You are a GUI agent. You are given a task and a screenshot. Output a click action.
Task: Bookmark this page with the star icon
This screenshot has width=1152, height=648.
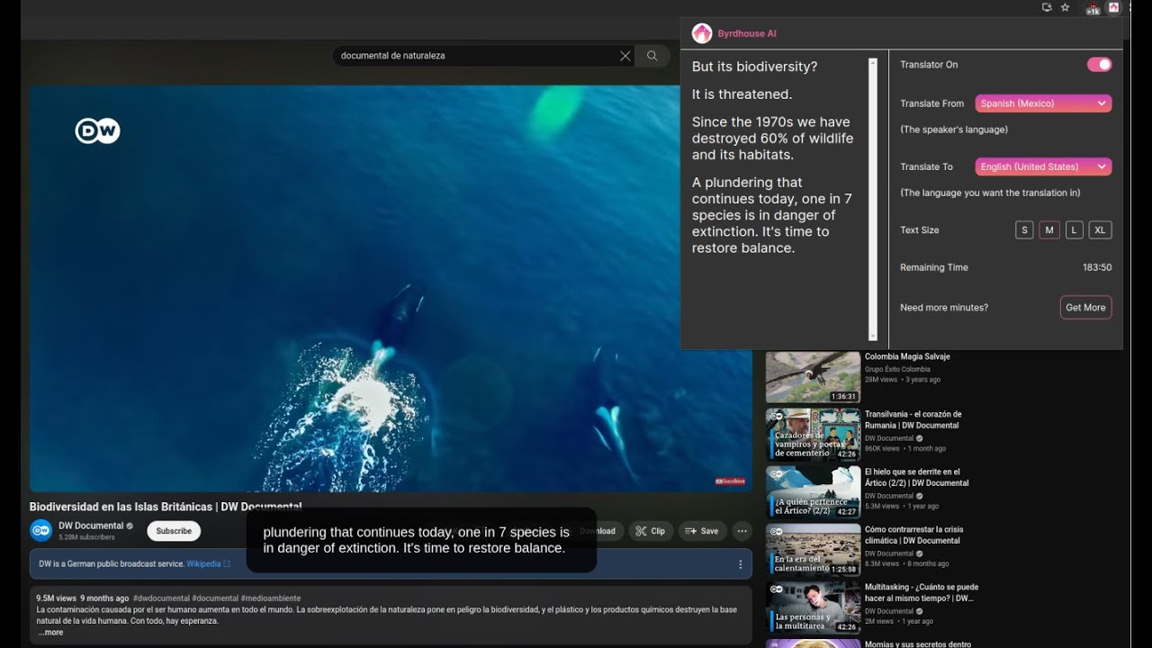tap(1066, 7)
